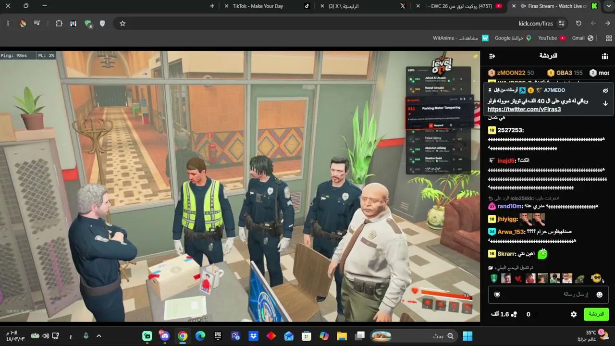Click the microphone tray icon
This screenshot has width=615, height=346.
pos(86,336)
